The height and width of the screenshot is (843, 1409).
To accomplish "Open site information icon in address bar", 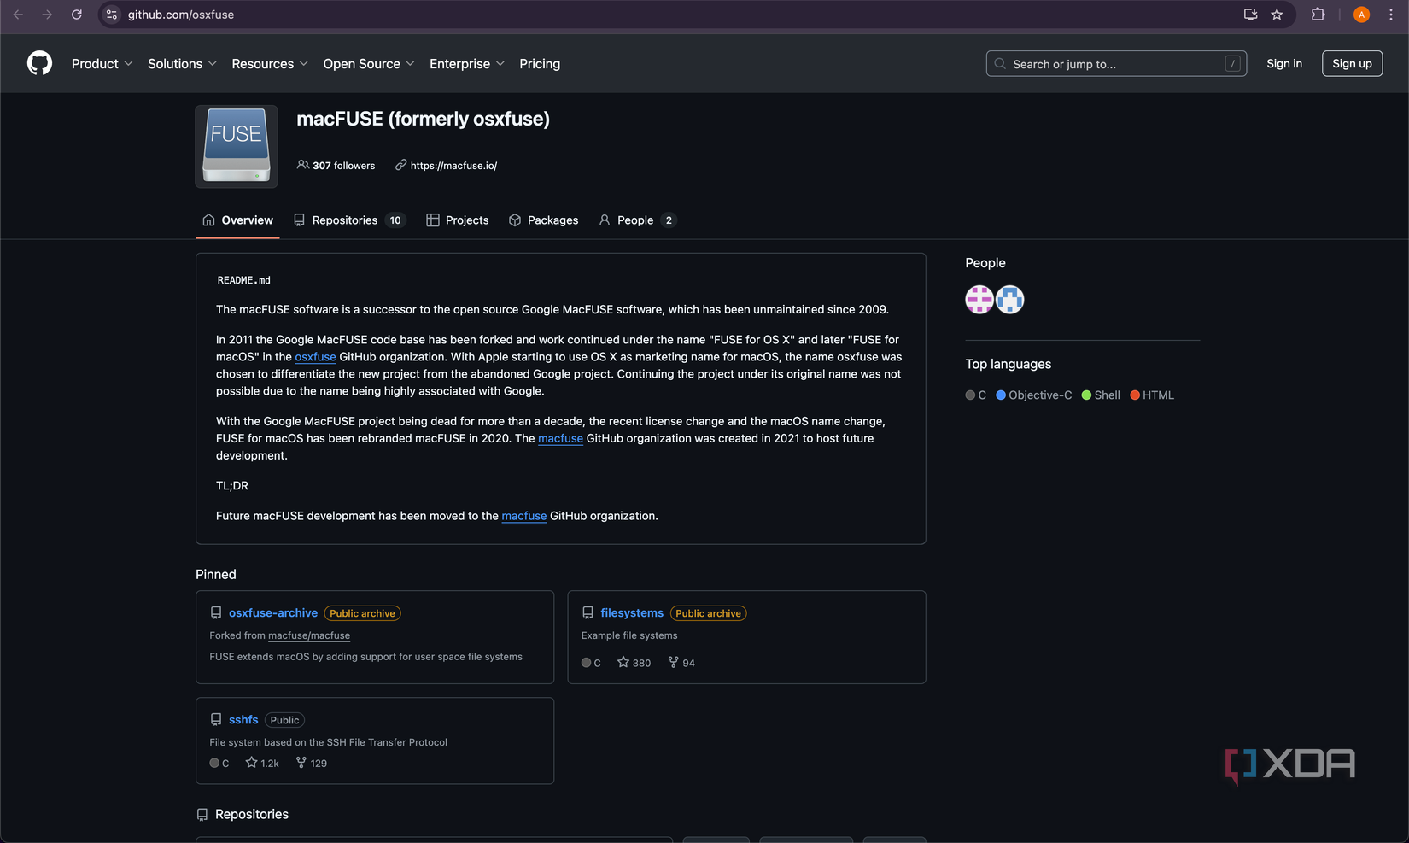I will pos(112,15).
